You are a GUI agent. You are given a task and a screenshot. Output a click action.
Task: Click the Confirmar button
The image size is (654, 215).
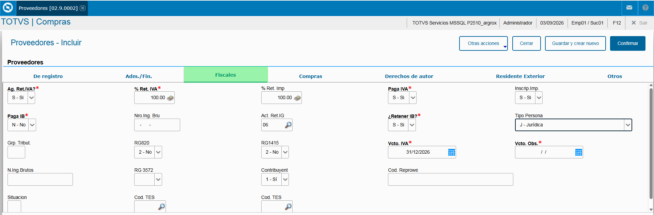(627, 44)
